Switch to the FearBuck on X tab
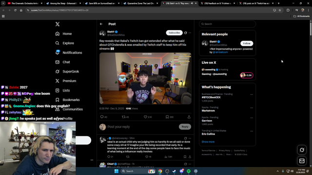Viewport: 312px width, 175px height. pyautogui.click(x=218, y=3)
